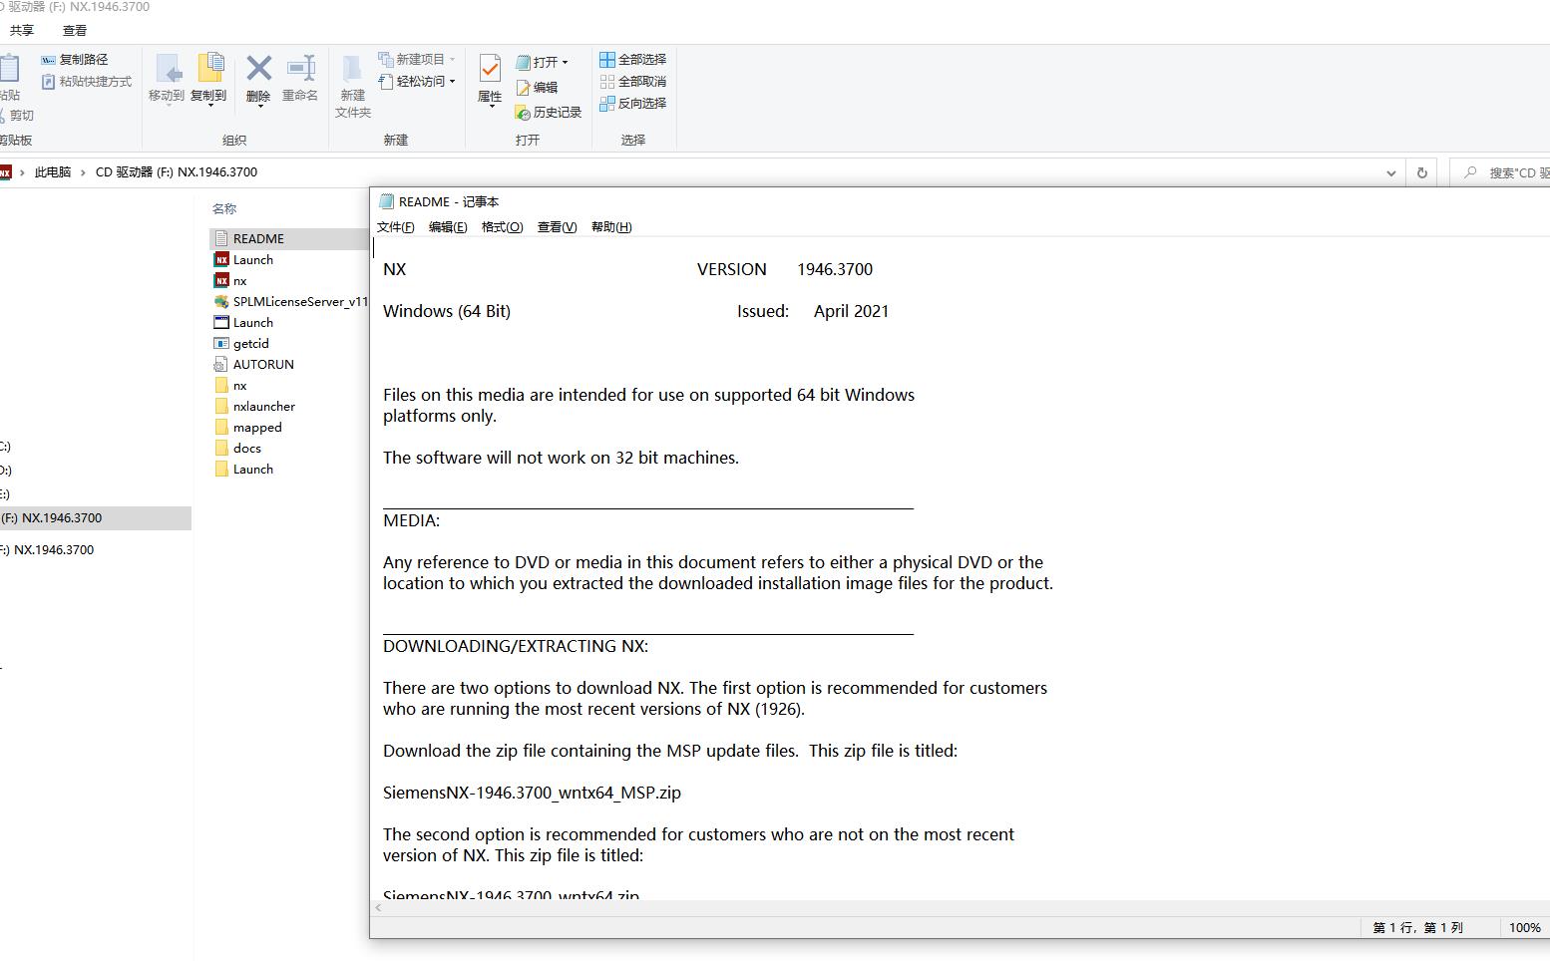The image size is (1550, 961).
Task: Click the 第 1 行，第 1 列 status bar entry
Action: 1417,928
